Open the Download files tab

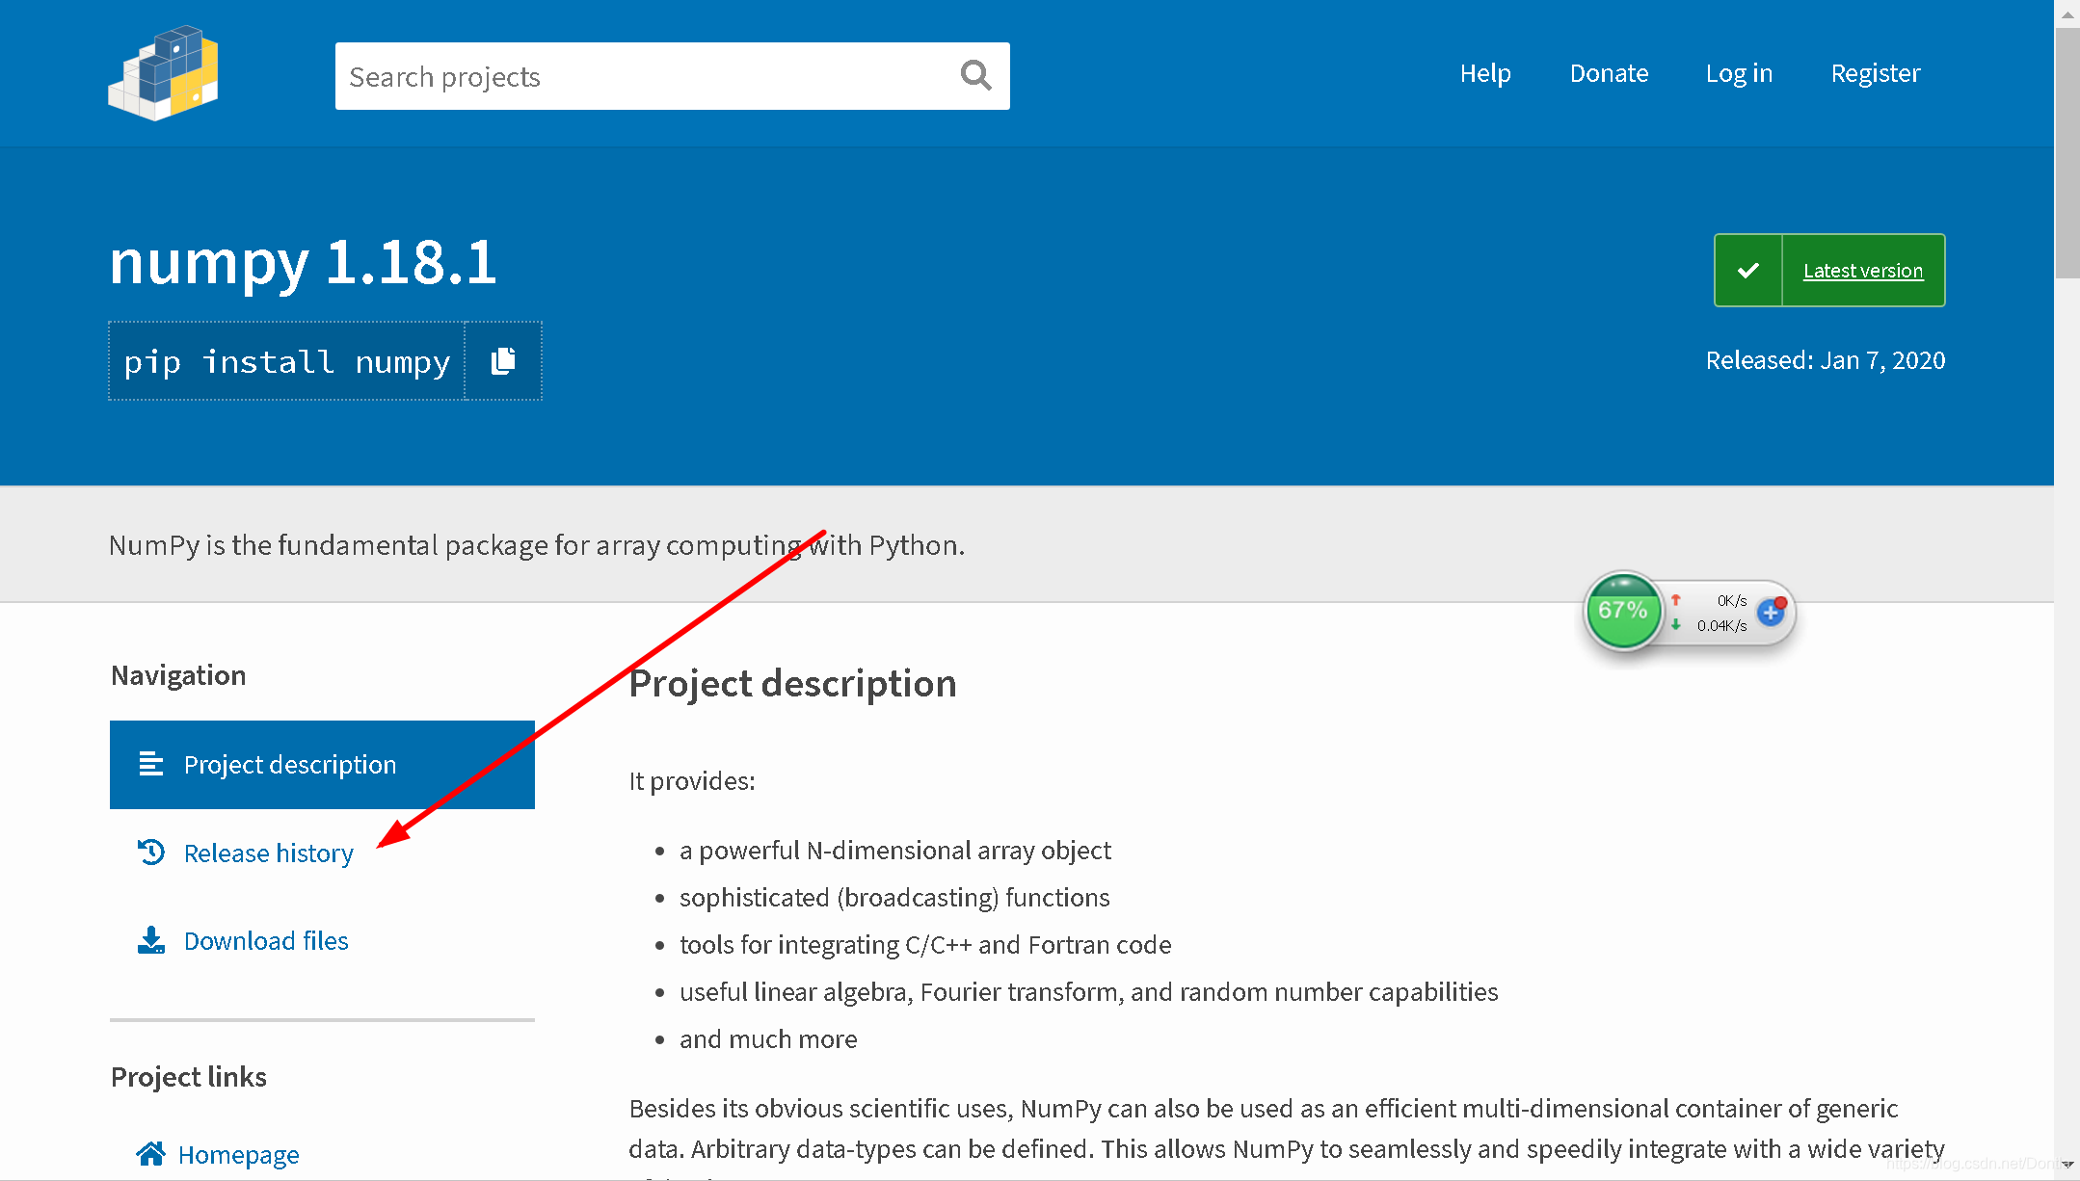(266, 940)
